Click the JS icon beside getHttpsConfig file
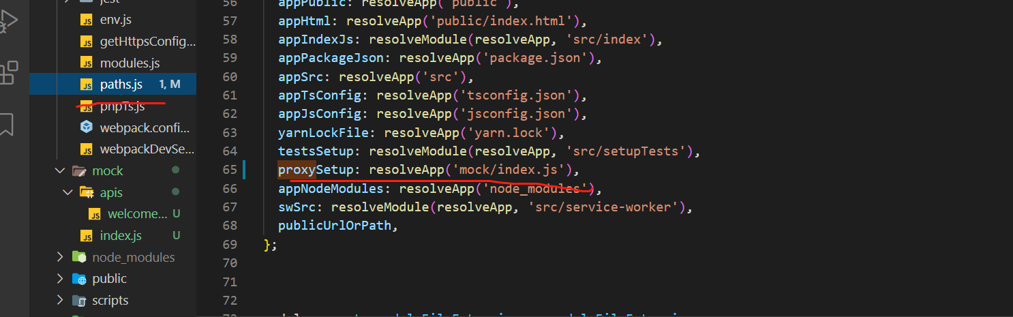This screenshot has width=1013, height=317. pyautogui.click(x=87, y=42)
